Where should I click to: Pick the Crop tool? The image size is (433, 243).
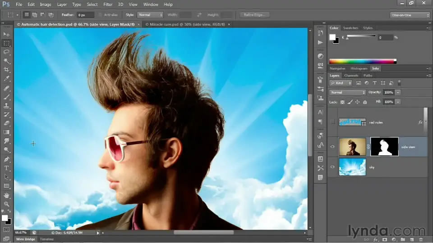pos(7,70)
